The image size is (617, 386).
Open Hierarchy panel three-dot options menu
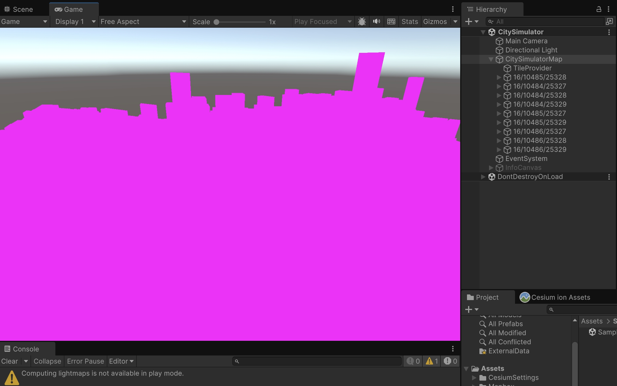609,9
